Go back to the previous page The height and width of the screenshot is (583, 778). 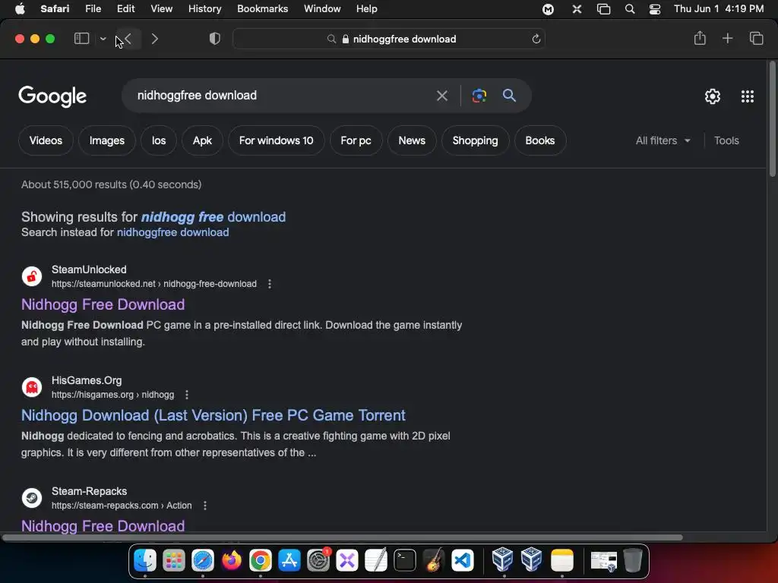(x=128, y=39)
